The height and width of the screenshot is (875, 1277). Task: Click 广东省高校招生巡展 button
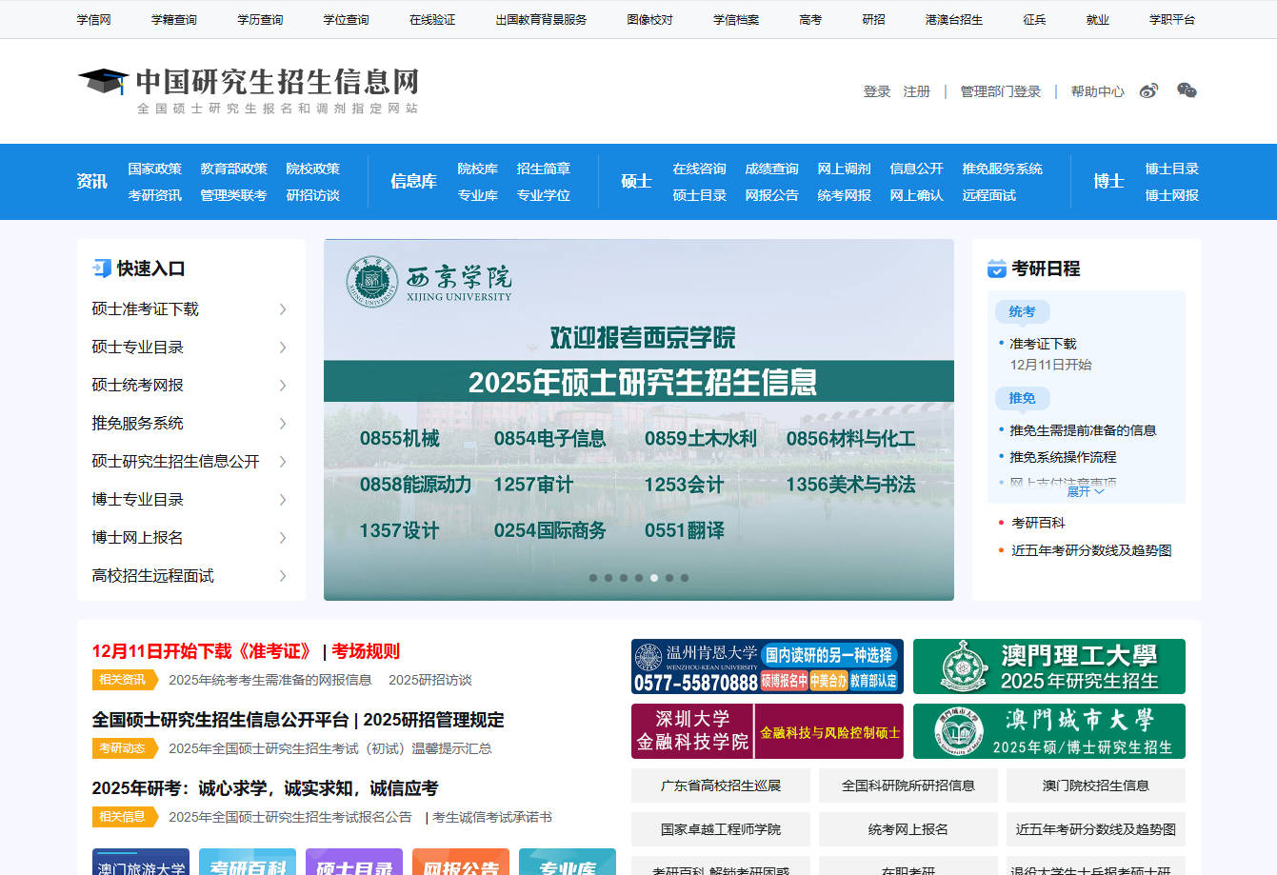(x=721, y=786)
